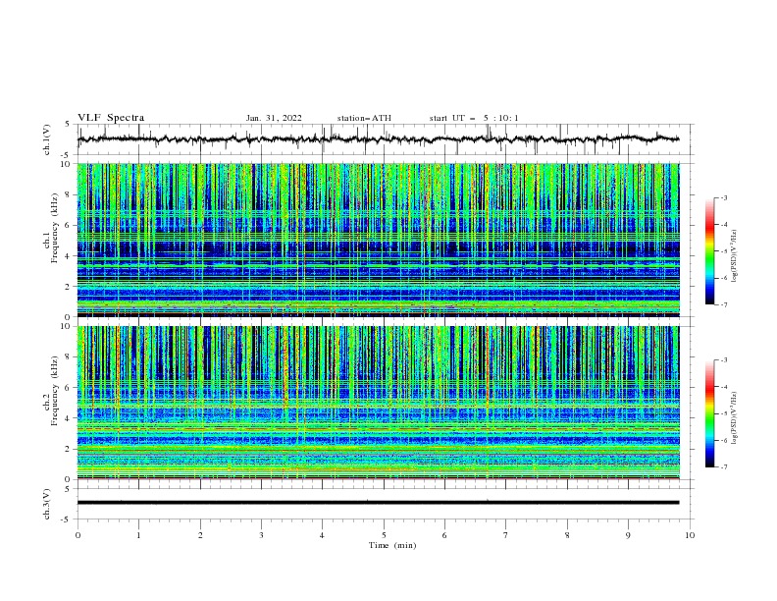Click the 'start UT = 5 :10: 1' text
Viewport: 777px width, 601px height.
(x=474, y=118)
